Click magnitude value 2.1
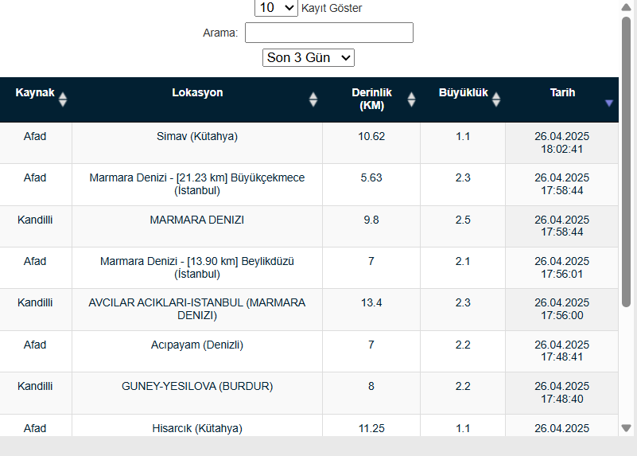637x456 pixels. click(x=463, y=261)
